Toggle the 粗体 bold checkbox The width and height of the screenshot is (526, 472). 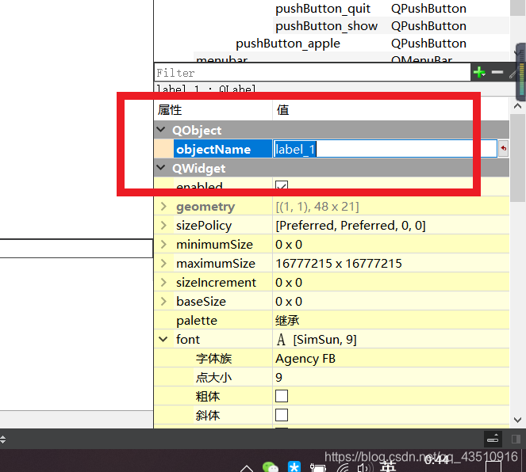coord(282,396)
